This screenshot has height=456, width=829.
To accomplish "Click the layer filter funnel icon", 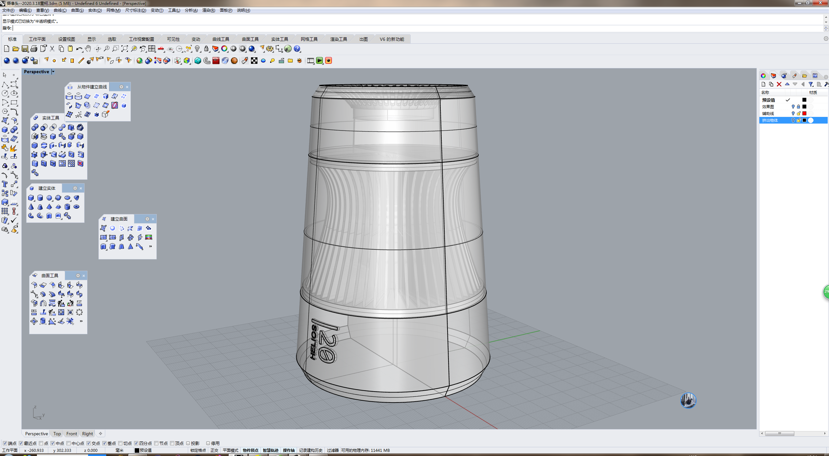I will click(x=811, y=85).
